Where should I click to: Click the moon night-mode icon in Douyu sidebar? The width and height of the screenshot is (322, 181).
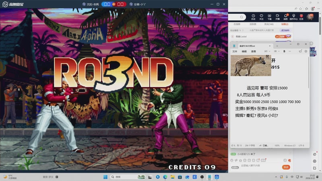point(315,154)
